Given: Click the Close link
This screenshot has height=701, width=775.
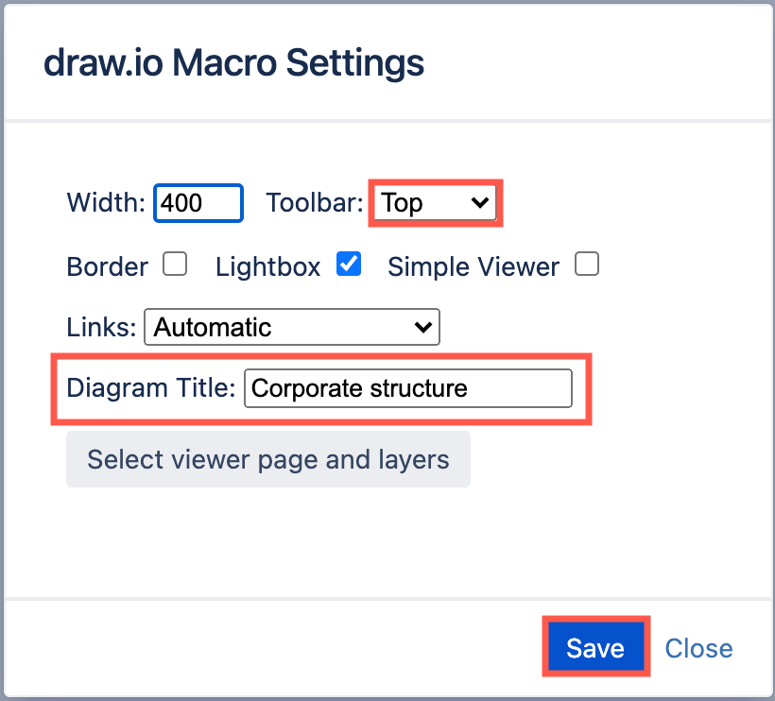Looking at the screenshot, I should click(x=698, y=648).
